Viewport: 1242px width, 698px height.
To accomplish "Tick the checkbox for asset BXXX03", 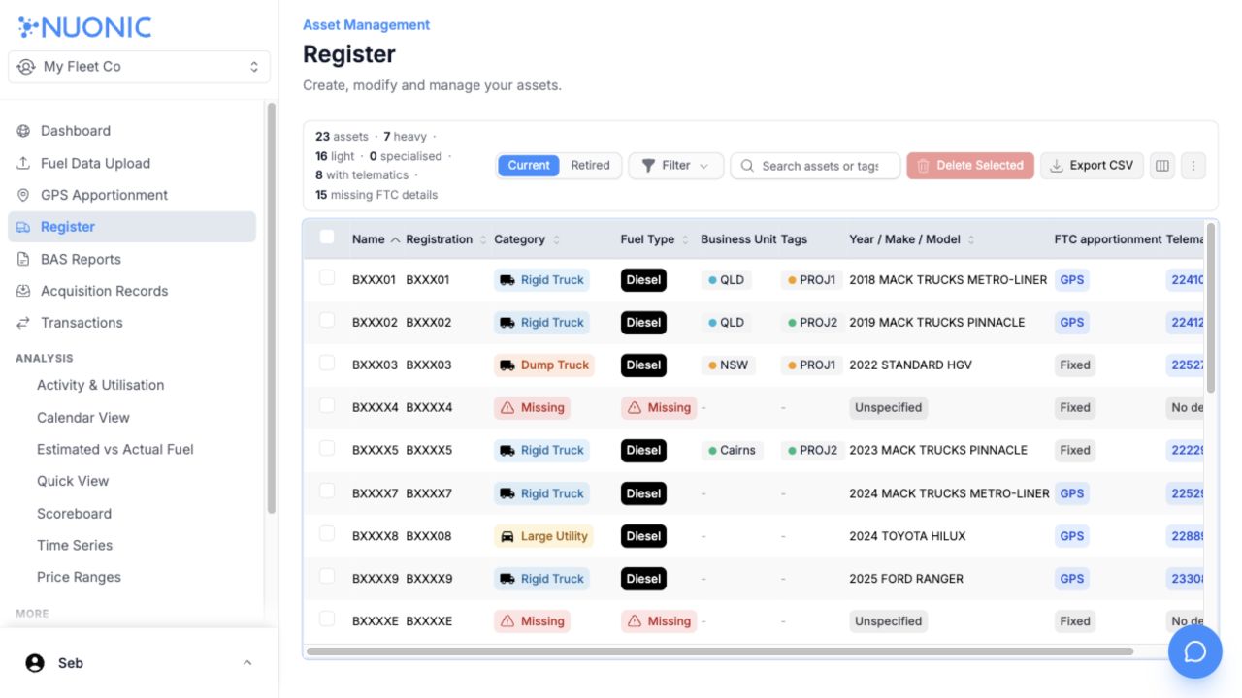I will [x=327, y=363].
